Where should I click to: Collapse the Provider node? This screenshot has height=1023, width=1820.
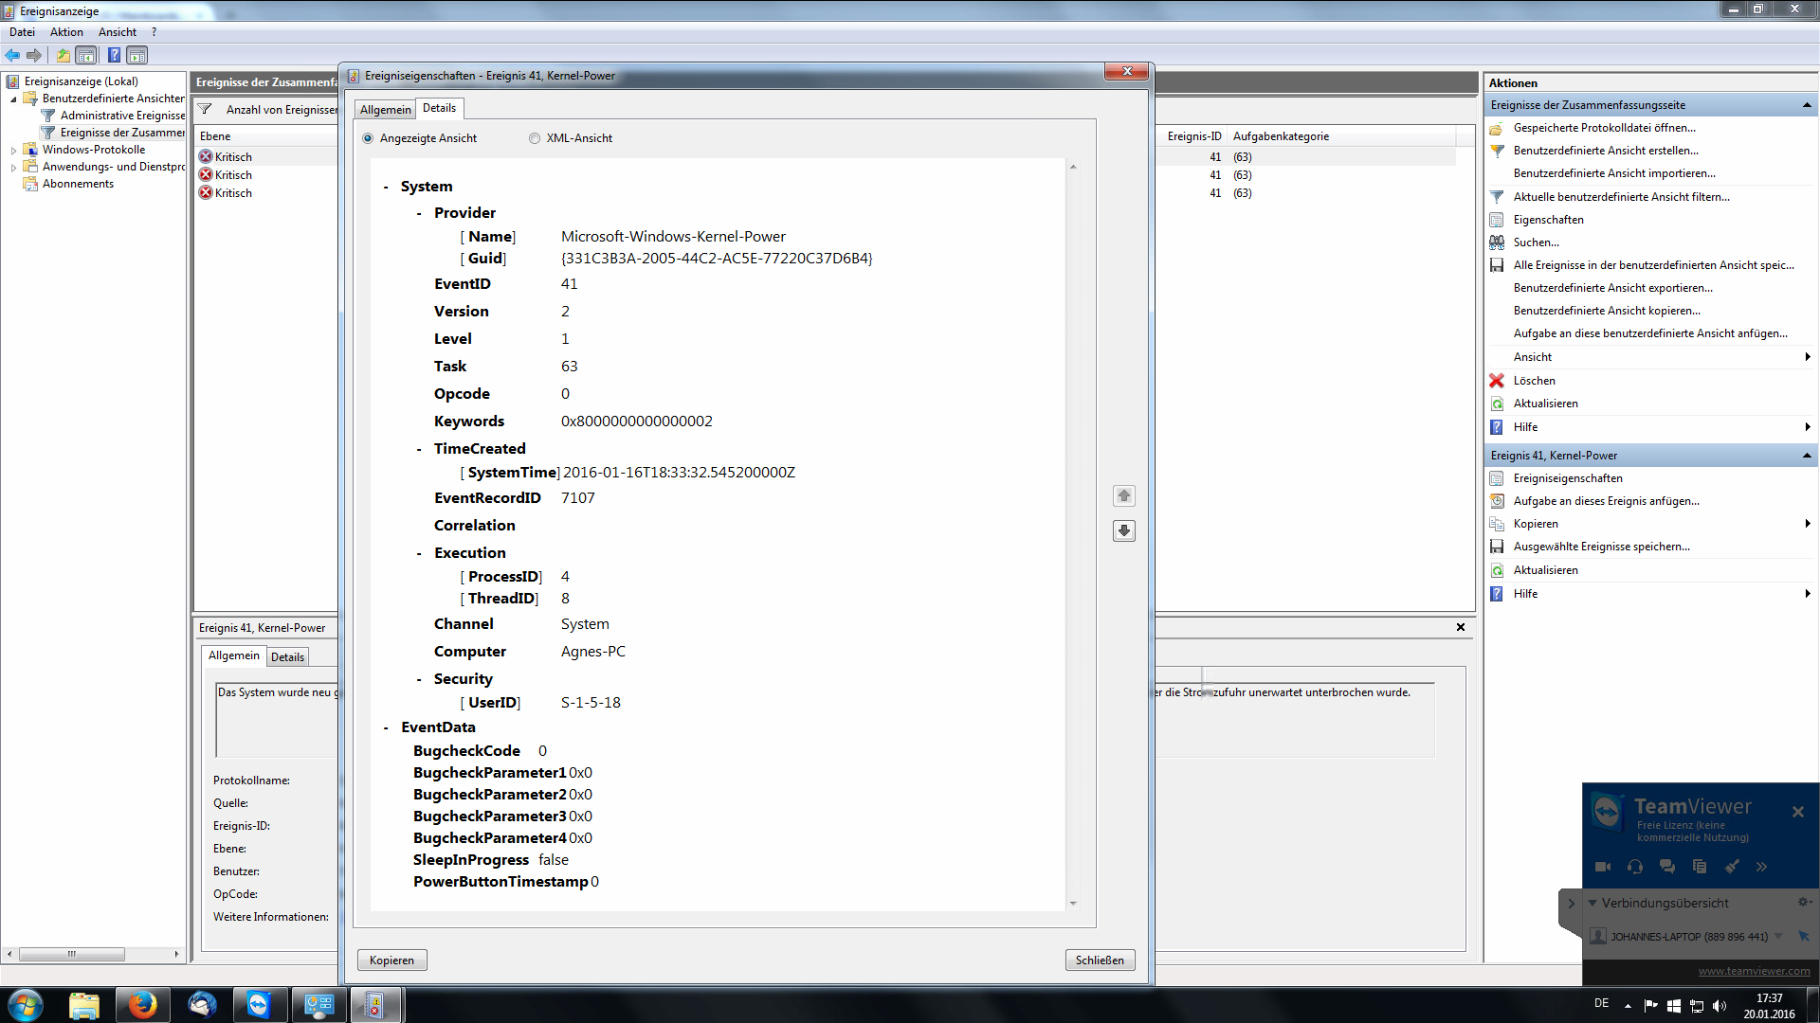(419, 214)
